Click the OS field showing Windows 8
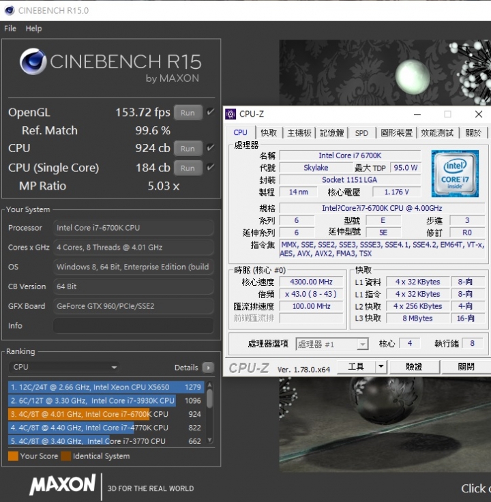The width and height of the screenshot is (491, 502). point(133,267)
